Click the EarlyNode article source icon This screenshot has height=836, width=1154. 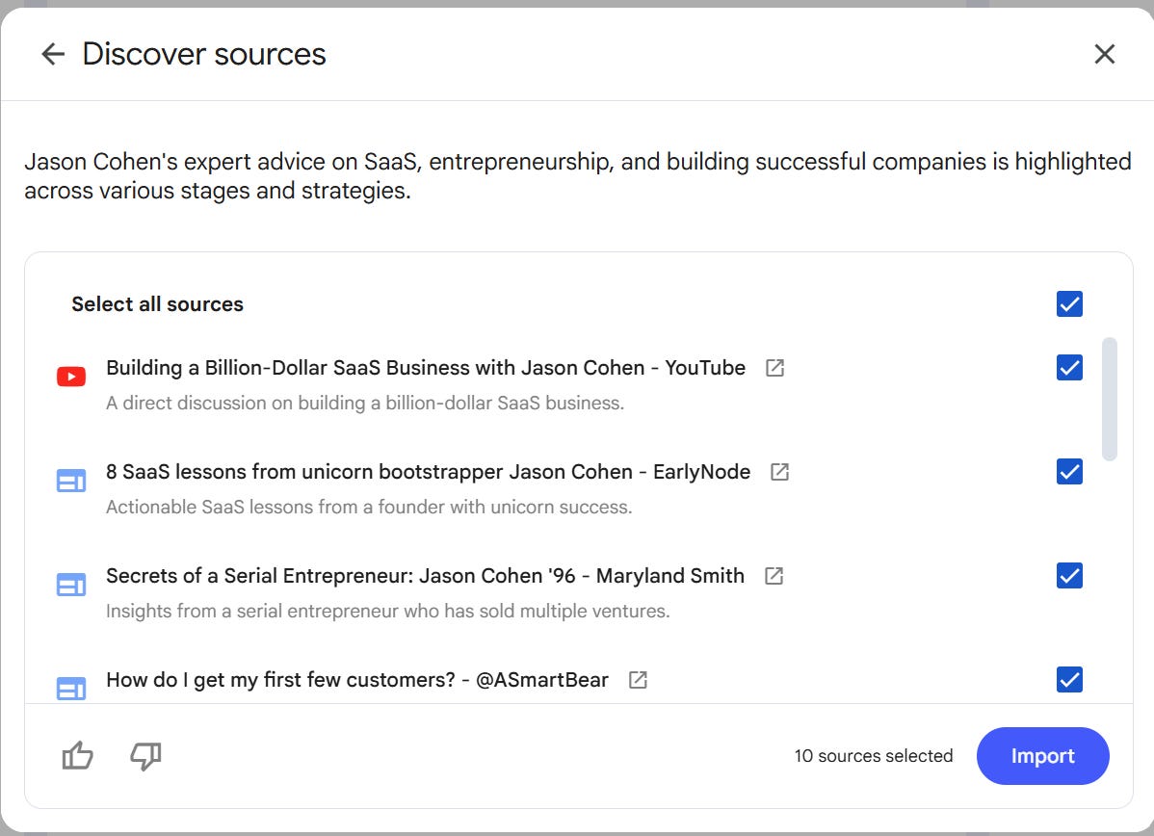point(71,482)
